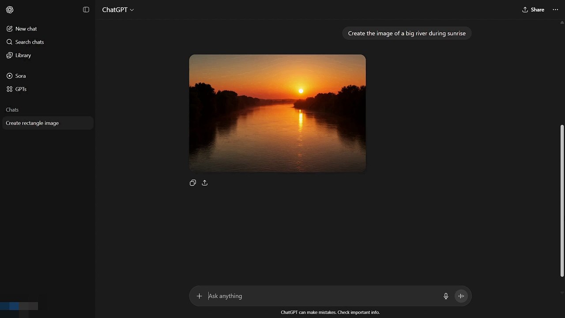This screenshot has height=318, width=565.
Task: Start voice mode with the waveform icon
Action: [461, 296]
